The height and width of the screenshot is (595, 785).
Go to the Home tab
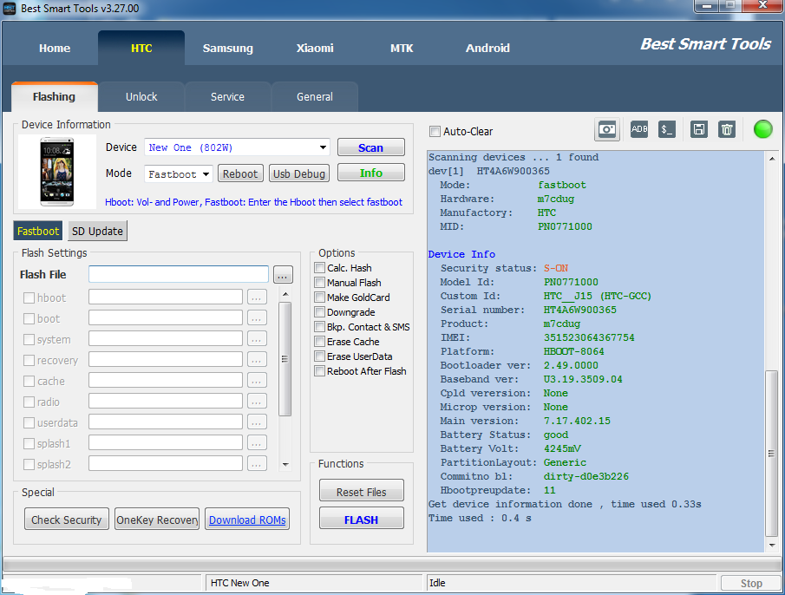tap(55, 48)
